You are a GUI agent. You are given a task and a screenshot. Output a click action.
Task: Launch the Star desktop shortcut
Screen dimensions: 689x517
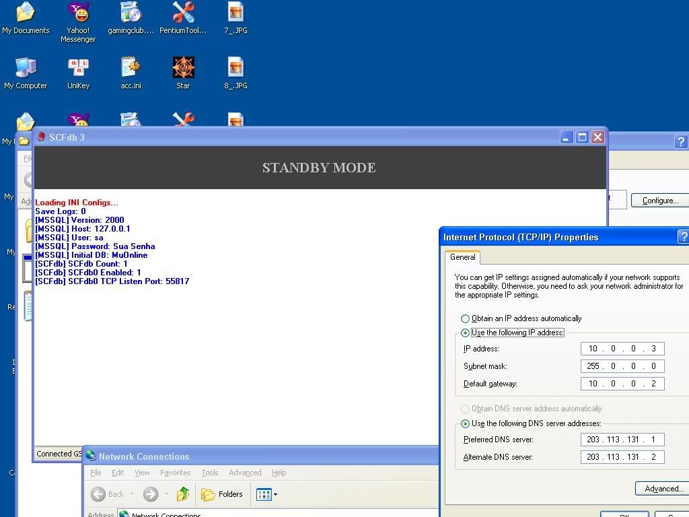coord(183,73)
